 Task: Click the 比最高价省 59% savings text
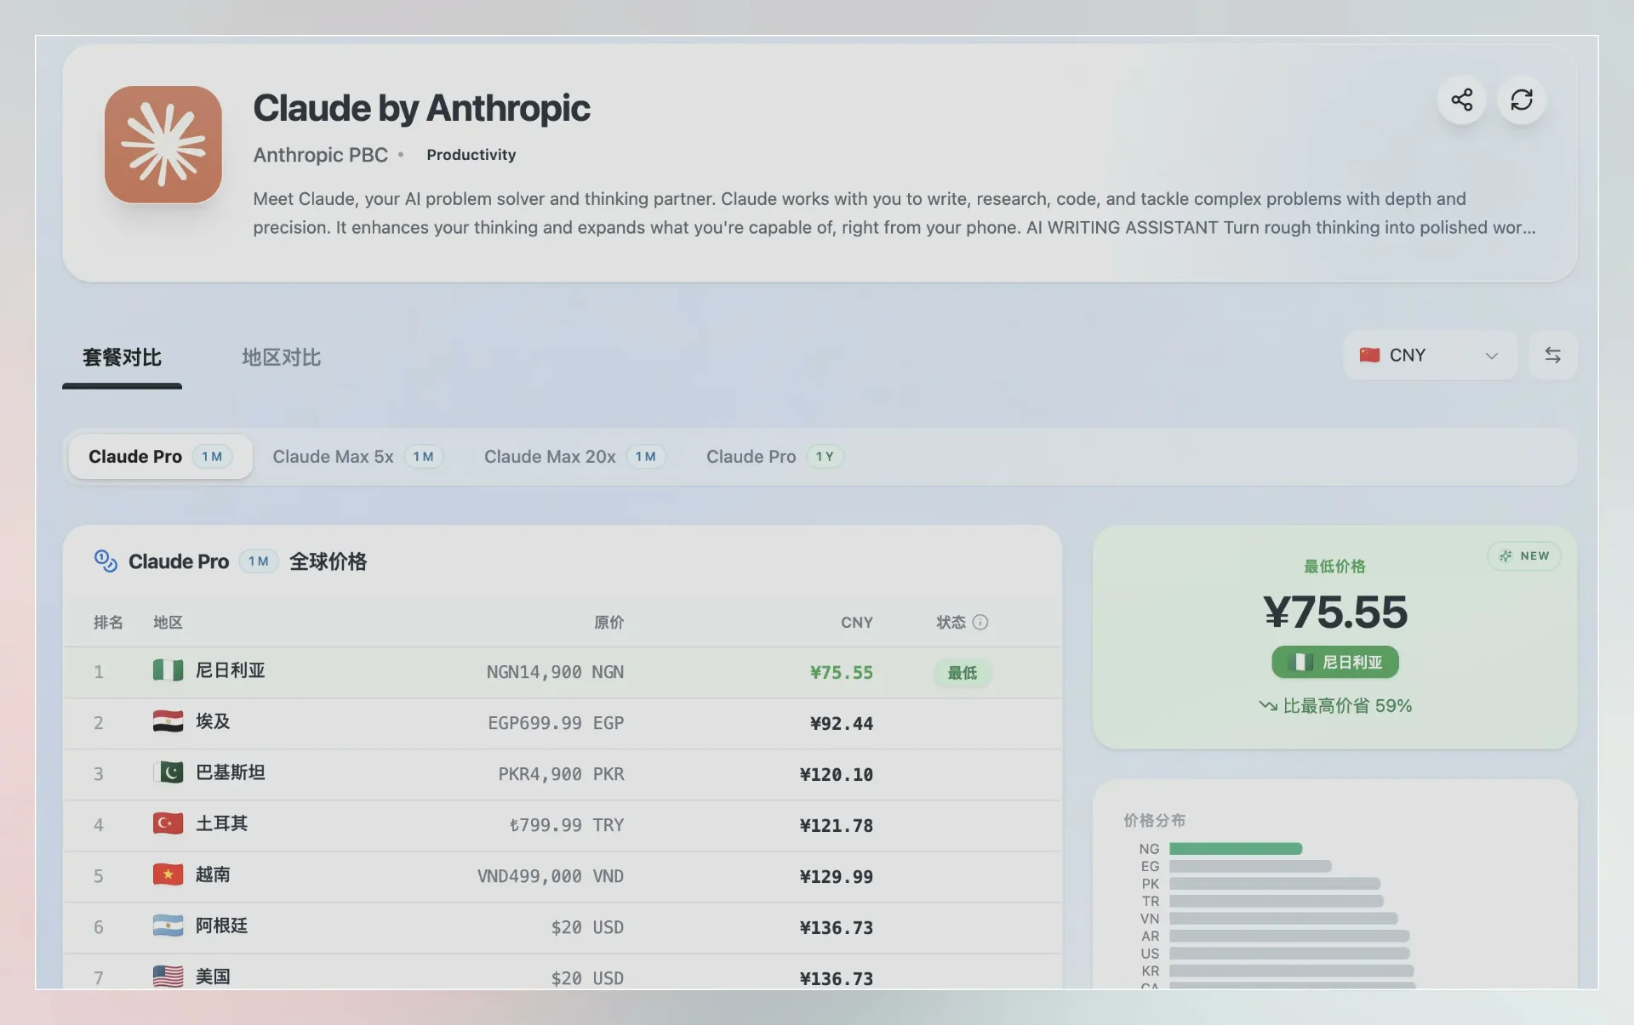[1347, 706]
